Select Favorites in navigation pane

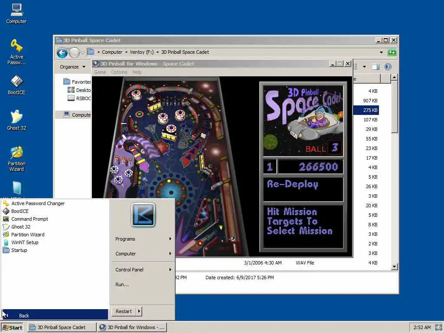(x=77, y=82)
